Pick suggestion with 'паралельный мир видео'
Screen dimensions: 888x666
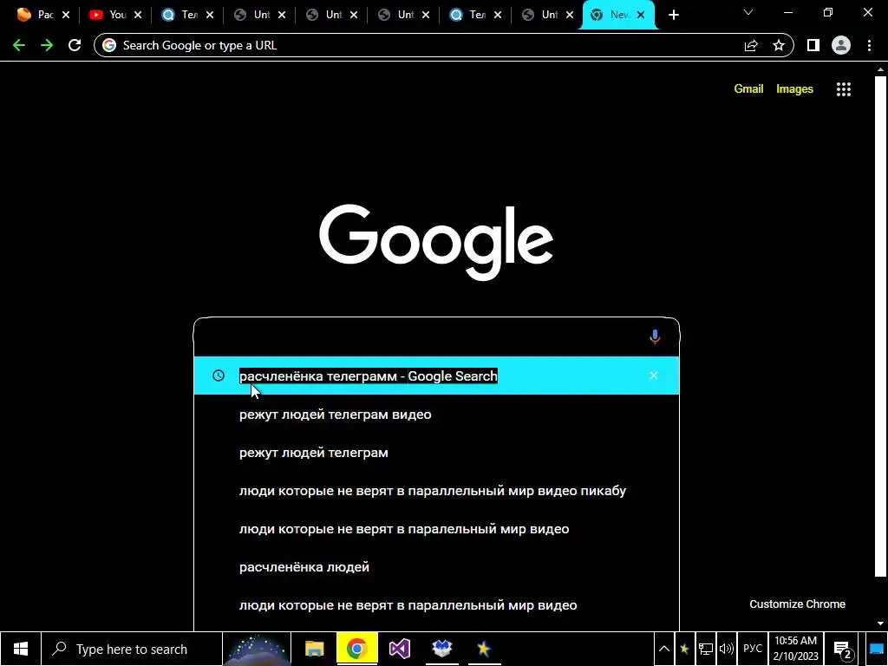pos(436,529)
